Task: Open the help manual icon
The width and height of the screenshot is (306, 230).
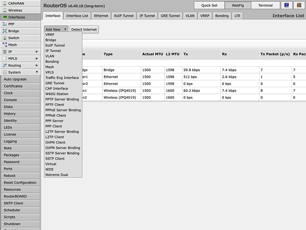Action: click(287, 5)
